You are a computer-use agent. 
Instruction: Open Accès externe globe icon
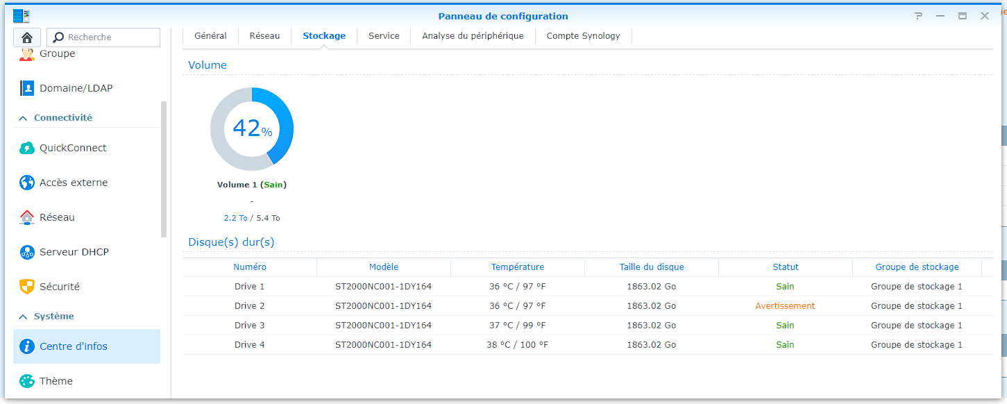coord(27,183)
